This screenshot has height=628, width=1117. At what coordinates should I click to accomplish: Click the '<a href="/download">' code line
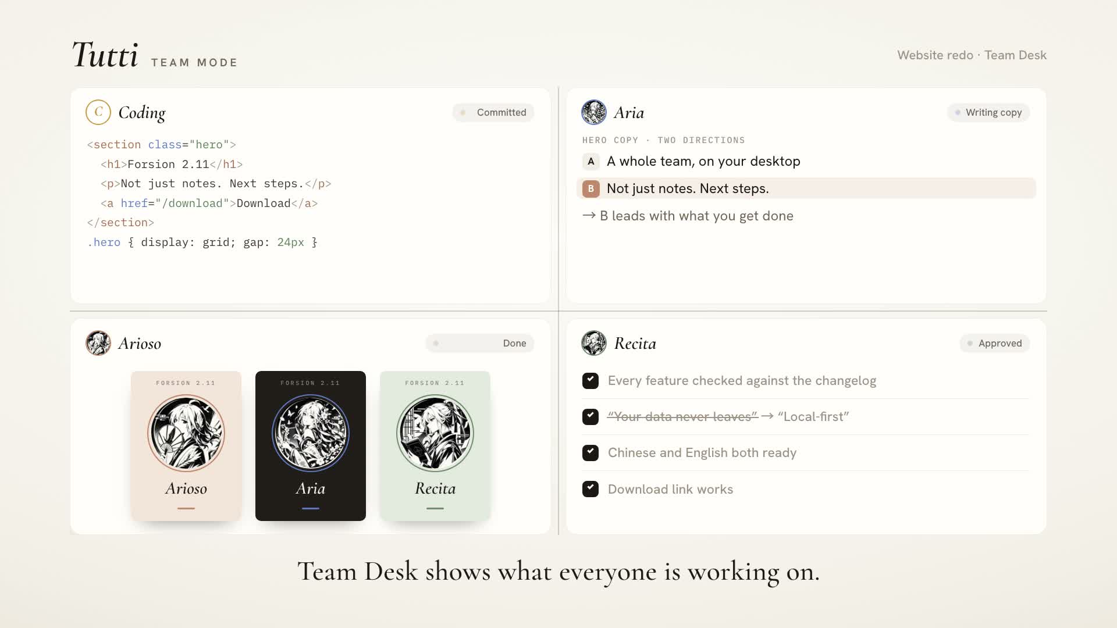(209, 203)
